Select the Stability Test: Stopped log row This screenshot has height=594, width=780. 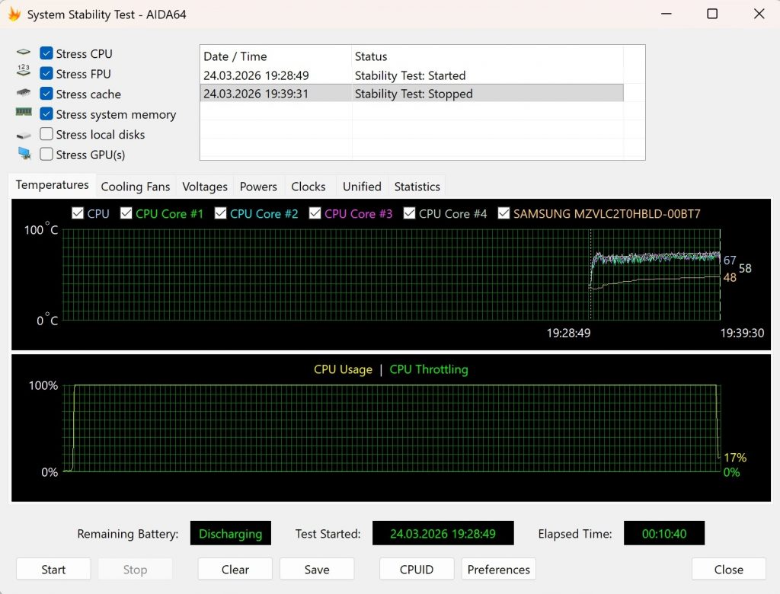(411, 94)
